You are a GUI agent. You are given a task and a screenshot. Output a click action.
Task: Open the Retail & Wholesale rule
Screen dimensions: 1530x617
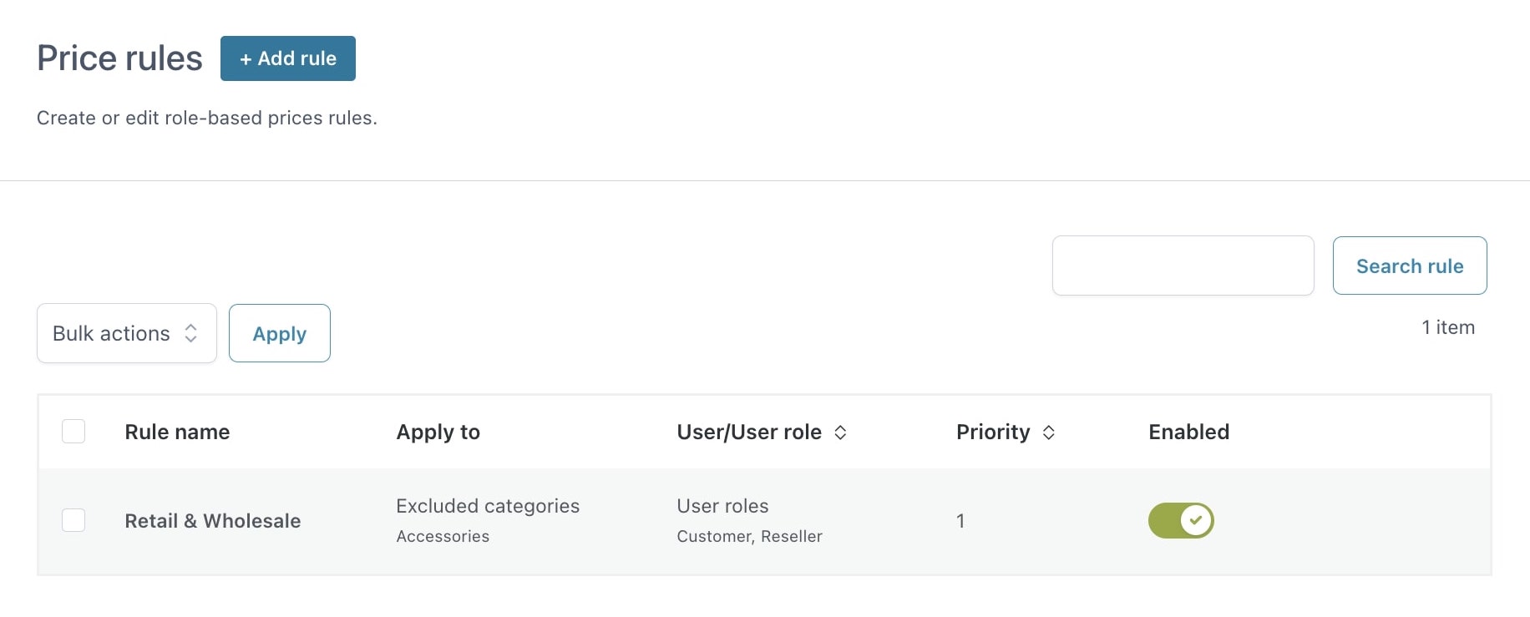pos(213,521)
